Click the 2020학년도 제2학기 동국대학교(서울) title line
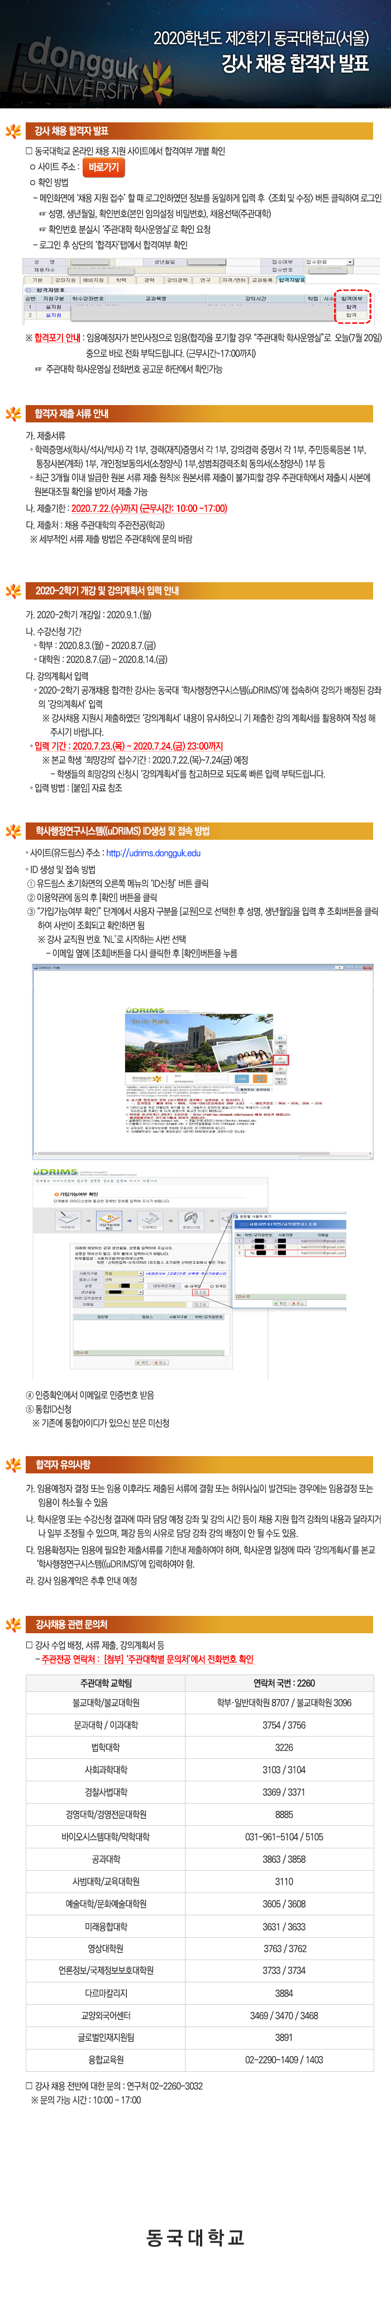 [x=261, y=39]
